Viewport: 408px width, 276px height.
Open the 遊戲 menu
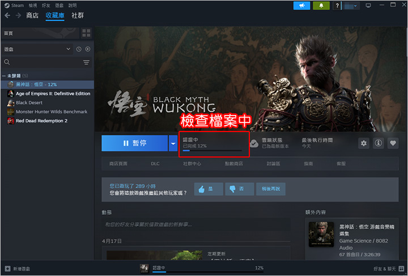tap(59, 6)
